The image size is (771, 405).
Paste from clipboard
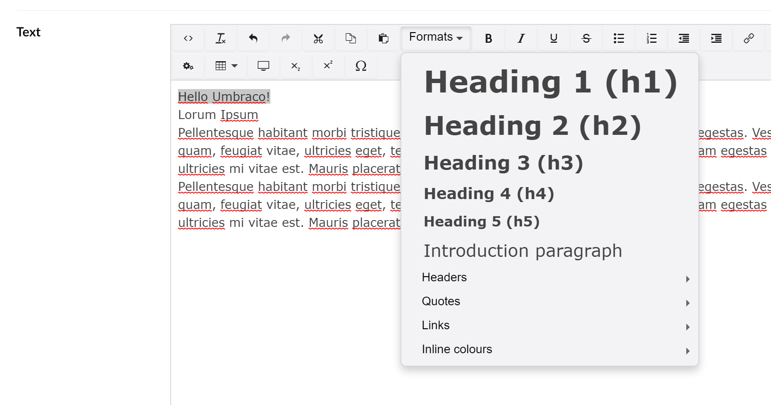(x=383, y=39)
